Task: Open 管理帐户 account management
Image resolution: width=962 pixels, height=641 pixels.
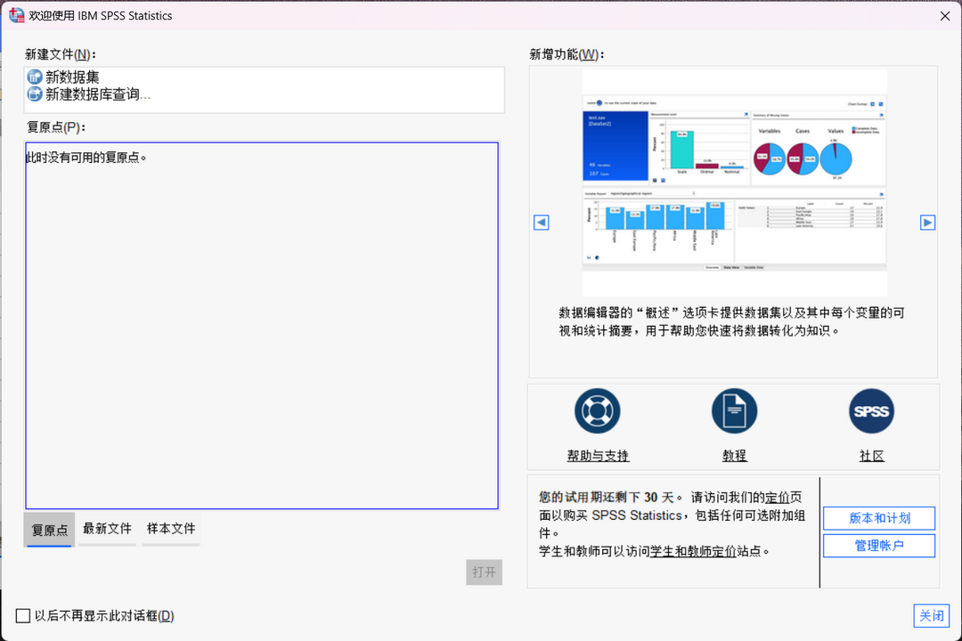Action: click(879, 545)
